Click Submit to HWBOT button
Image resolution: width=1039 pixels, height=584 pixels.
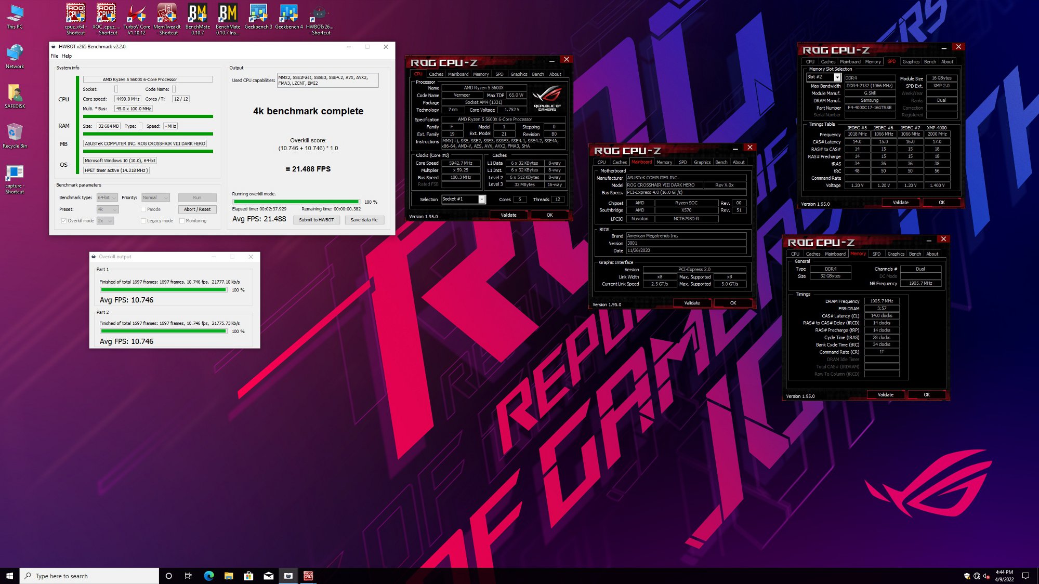click(x=317, y=220)
